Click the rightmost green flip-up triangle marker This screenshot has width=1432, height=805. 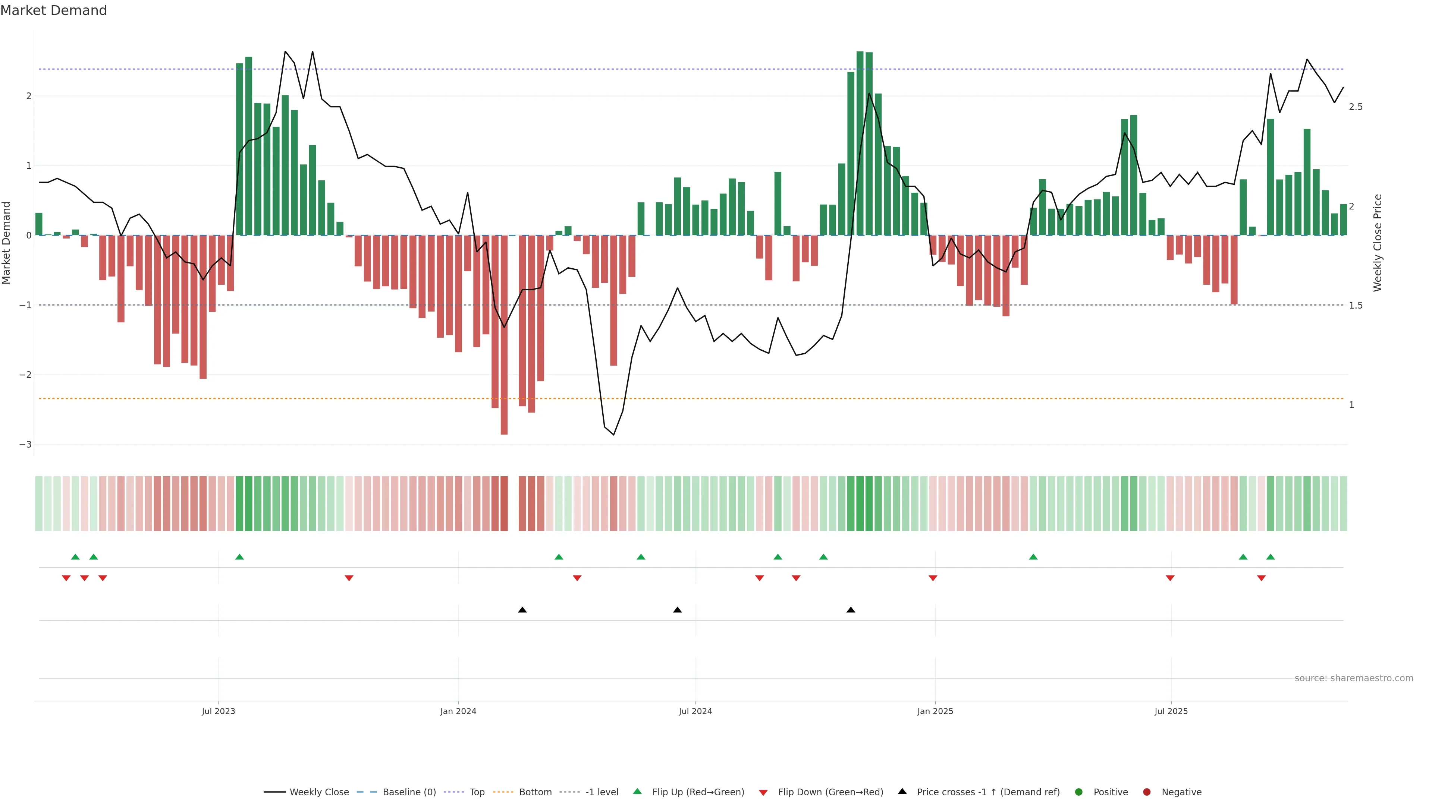[1270, 557]
